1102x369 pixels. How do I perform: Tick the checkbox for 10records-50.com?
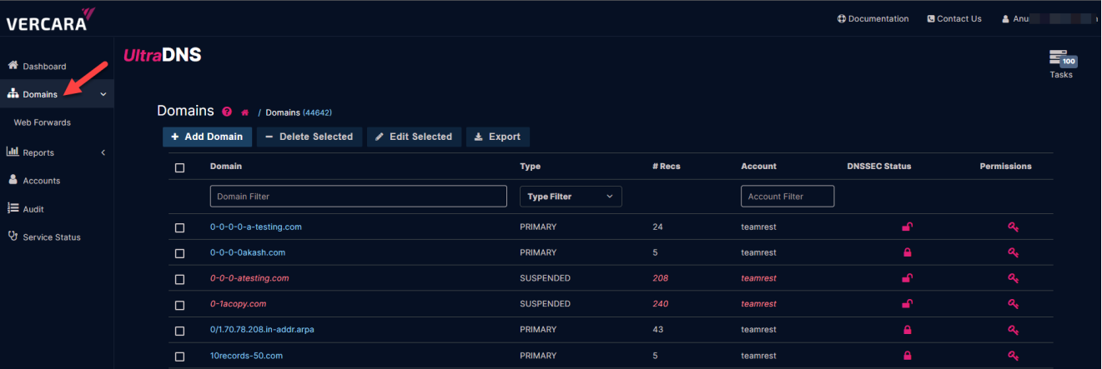pyautogui.click(x=179, y=357)
